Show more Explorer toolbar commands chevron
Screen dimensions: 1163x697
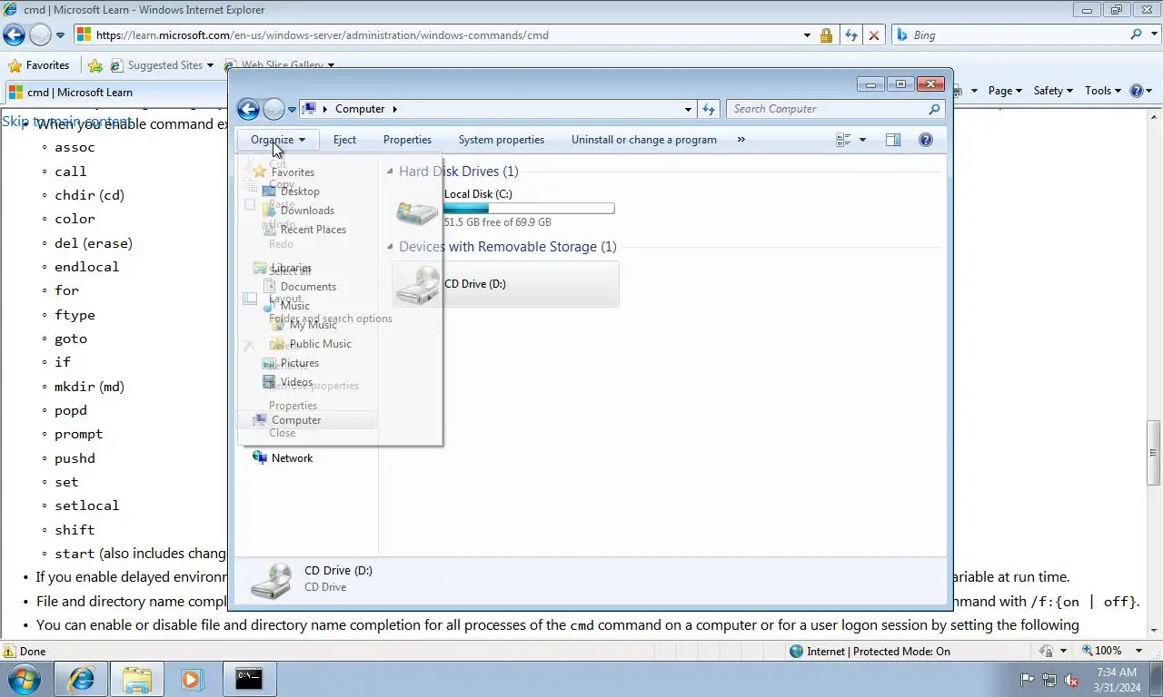click(x=741, y=140)
